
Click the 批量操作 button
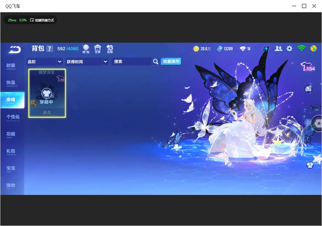(171, 61)
